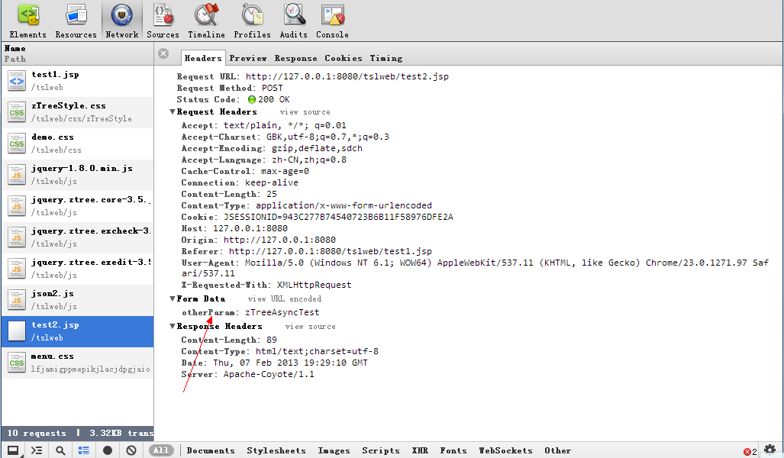This screenshot has width=784, height=458.
Task: Click the clear network log icon
Action: (x=131, y=450)
